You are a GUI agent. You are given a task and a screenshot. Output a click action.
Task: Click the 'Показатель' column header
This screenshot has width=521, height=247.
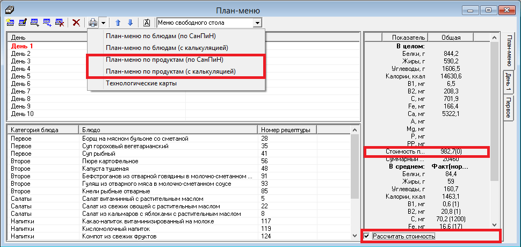[x=405, y=38]
